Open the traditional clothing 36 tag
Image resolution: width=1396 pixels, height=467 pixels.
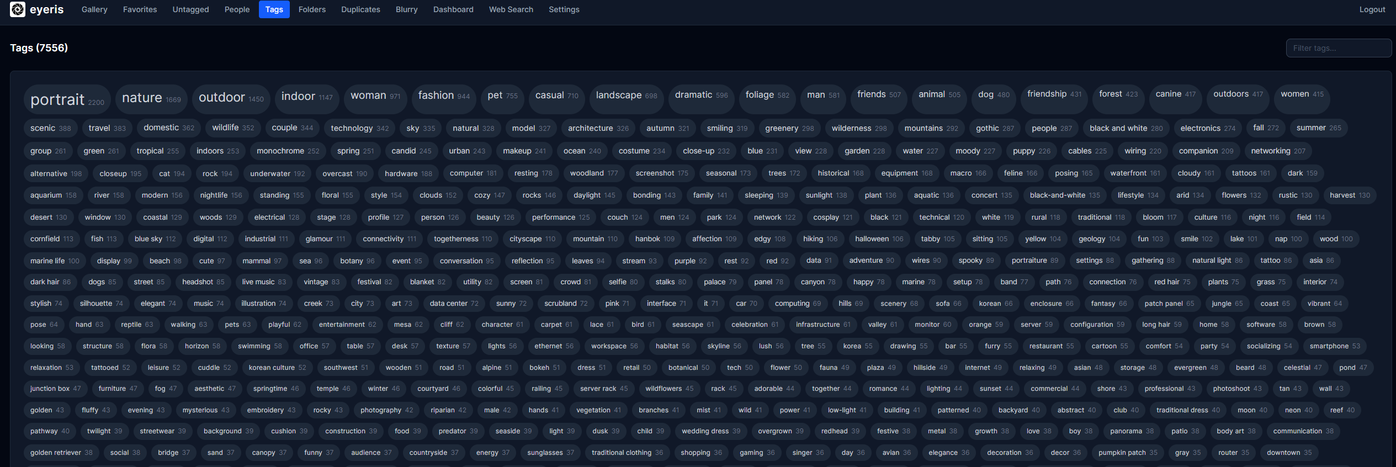pyautogui.click(x=627, y=453)
